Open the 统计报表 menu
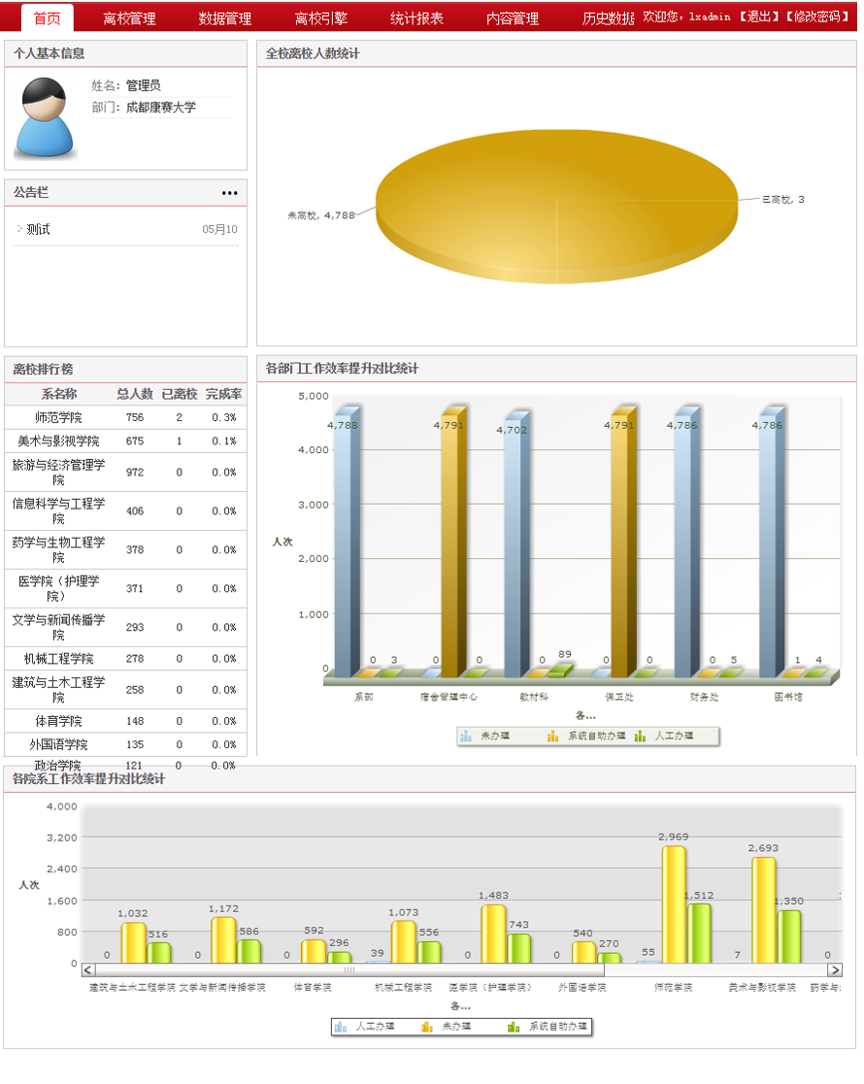Screen dimensions: 864x1084 pos(417,18)
